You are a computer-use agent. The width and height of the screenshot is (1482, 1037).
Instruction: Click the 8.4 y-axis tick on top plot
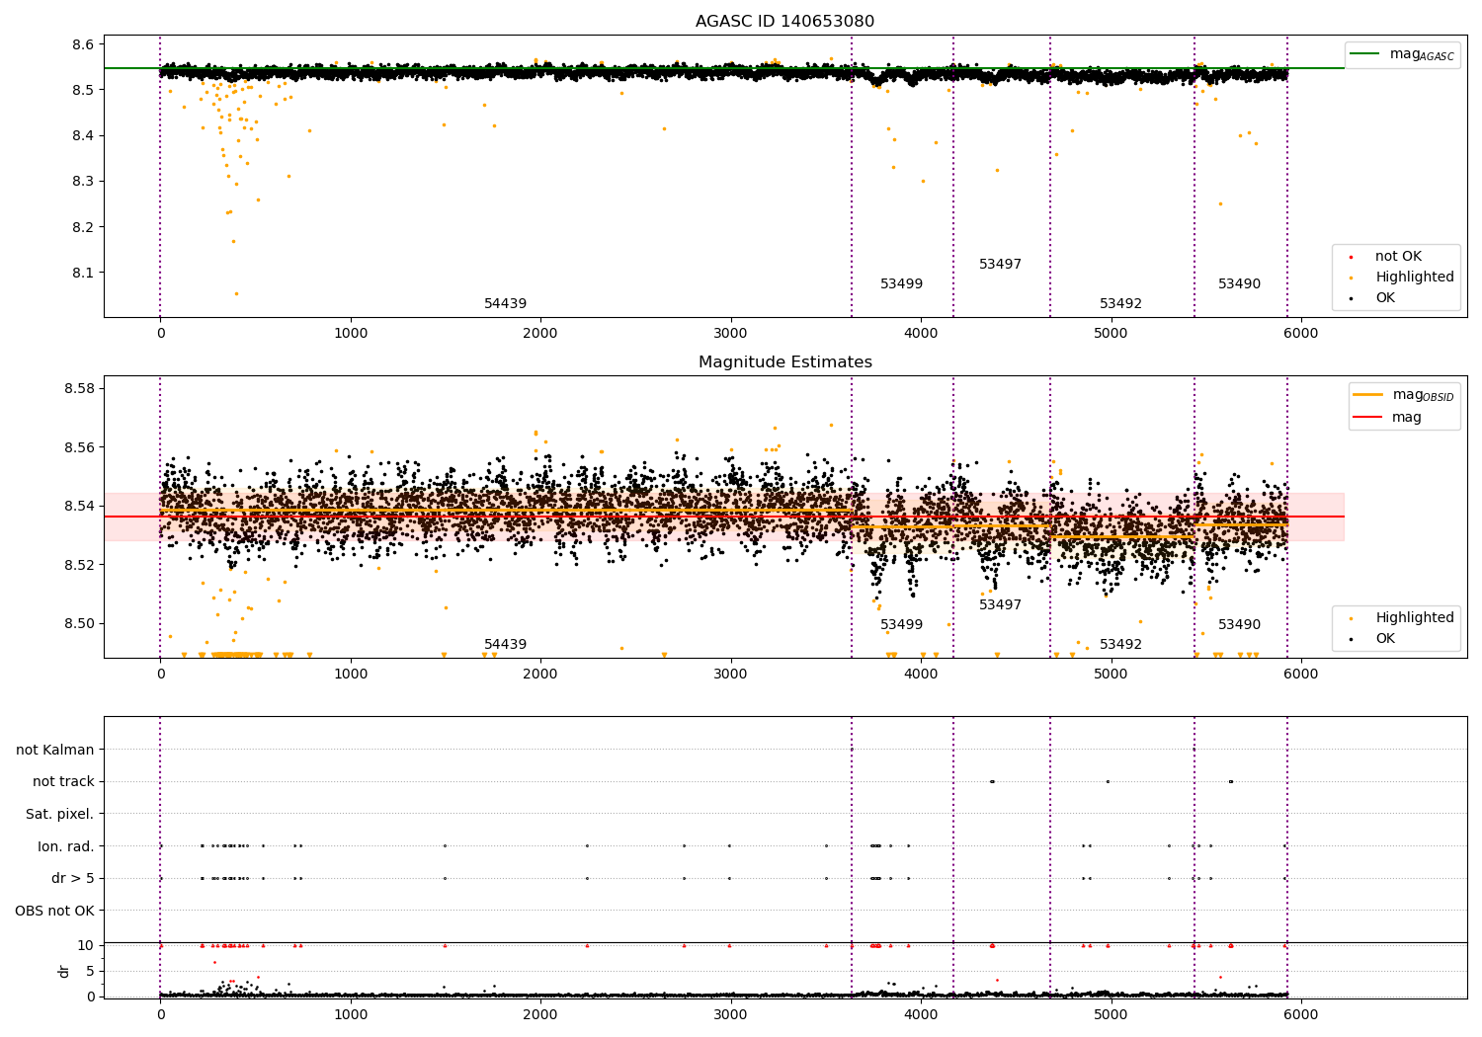[84, 136]
